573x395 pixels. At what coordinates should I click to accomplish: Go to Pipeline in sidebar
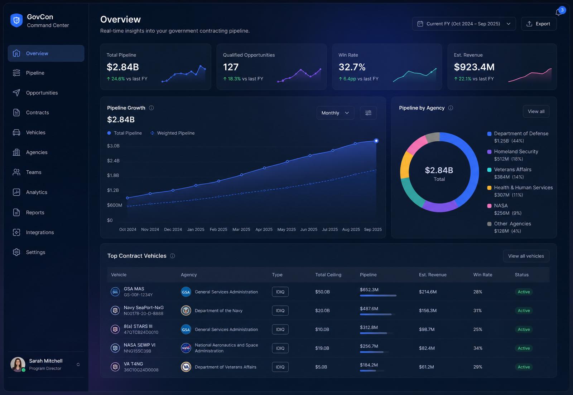click(46, 73)
